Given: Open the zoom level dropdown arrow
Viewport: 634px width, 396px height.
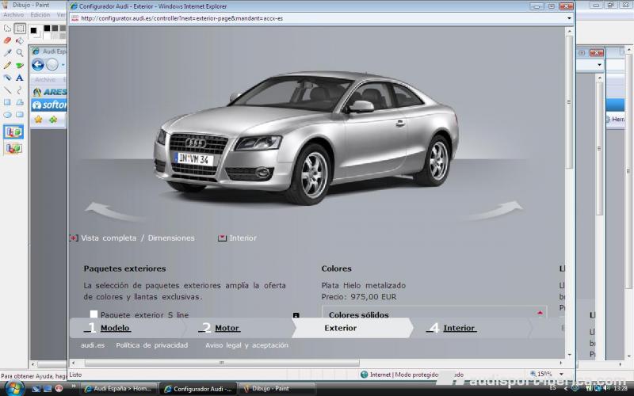Looking at the screenshot, I should pyautogui.click(x=561, y=374).
